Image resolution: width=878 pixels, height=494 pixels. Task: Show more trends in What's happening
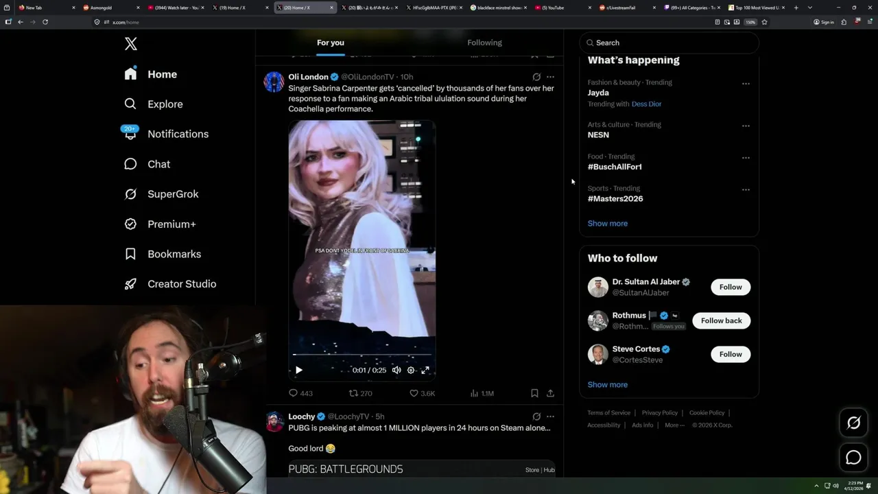[608, 224]
